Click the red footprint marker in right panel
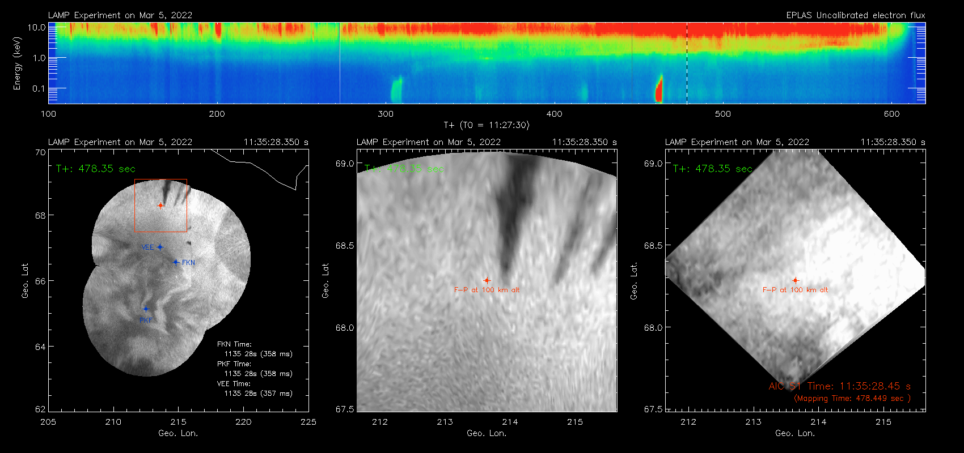 coord(796,280)
